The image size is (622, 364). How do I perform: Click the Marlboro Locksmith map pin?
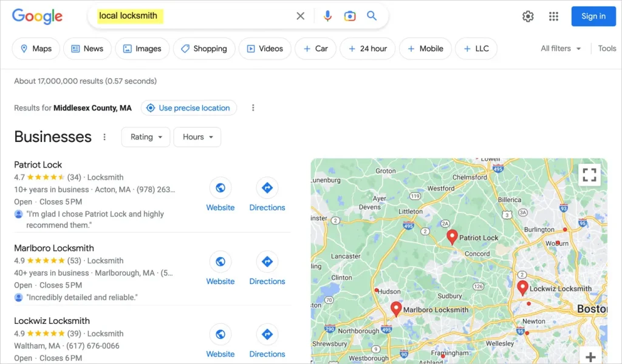pyautogui.click(x=396, y=309)
